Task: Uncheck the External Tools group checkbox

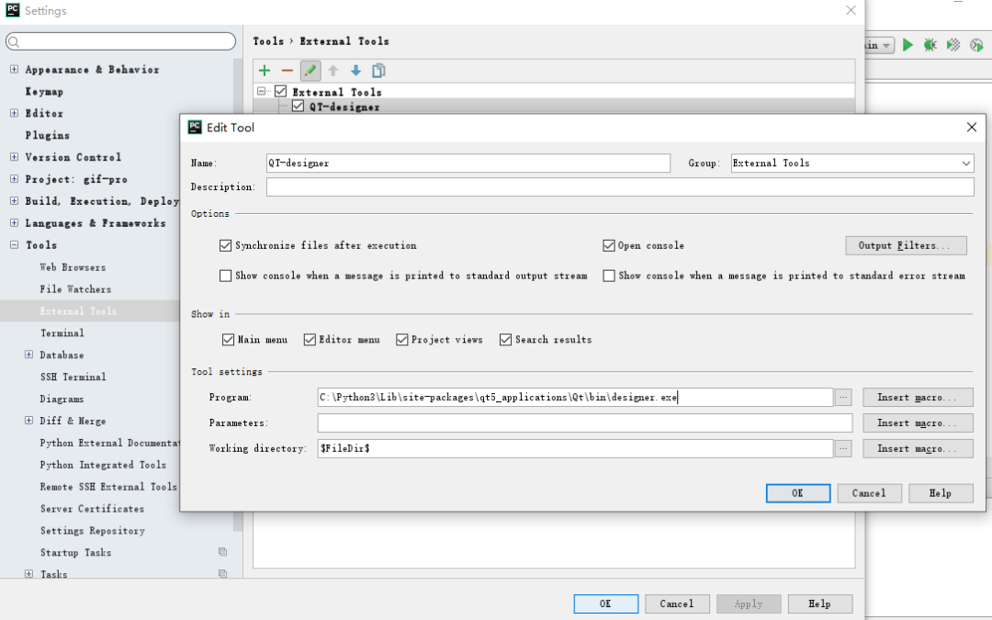Action: pyautogui.click(x=281, y=91)
